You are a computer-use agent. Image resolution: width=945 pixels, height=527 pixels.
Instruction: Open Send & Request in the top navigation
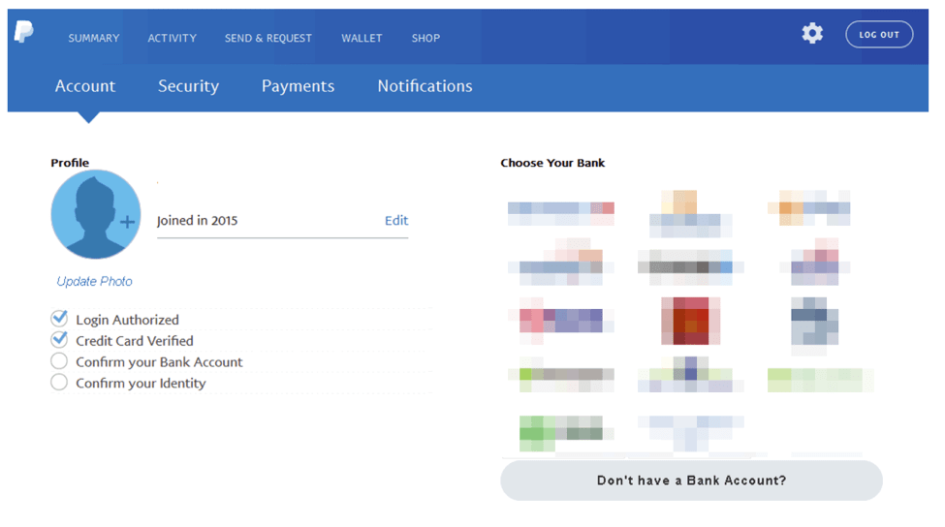268,38
